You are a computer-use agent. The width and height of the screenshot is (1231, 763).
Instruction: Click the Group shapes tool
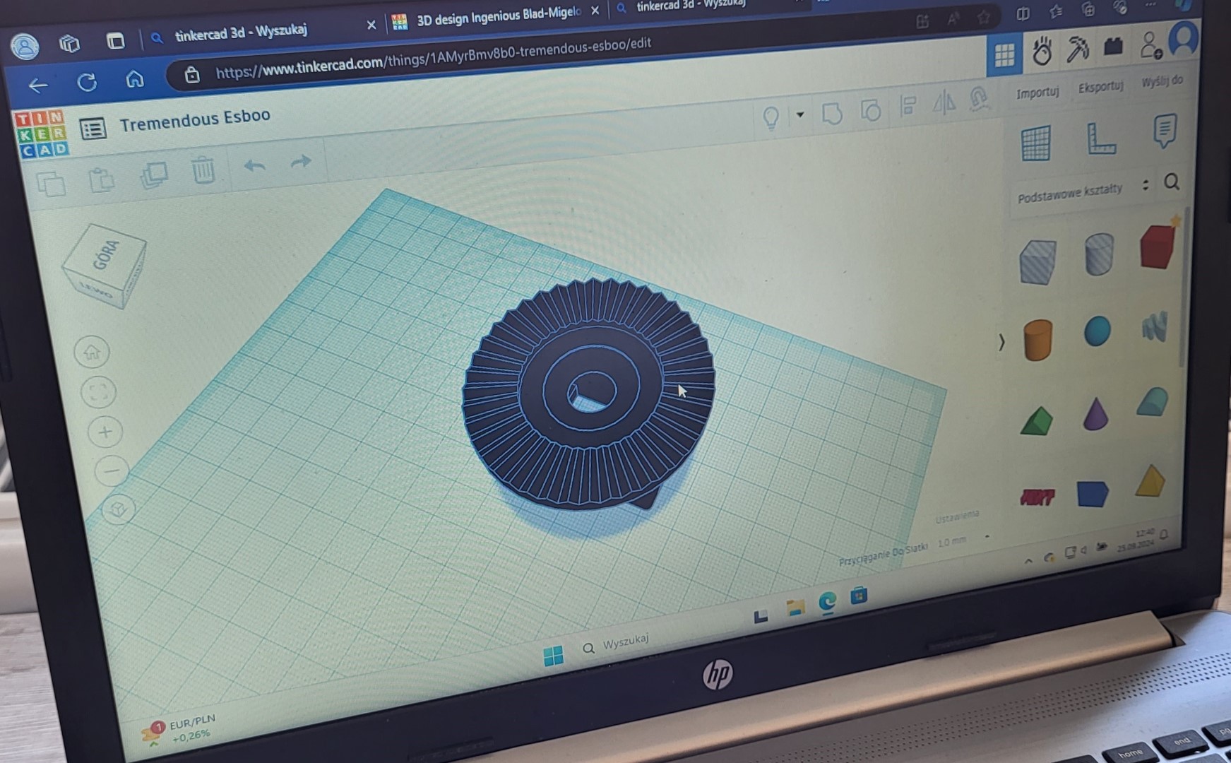[832, 113]
